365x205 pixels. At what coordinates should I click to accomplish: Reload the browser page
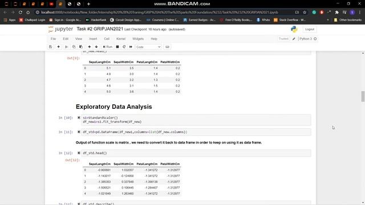coord(21,12)
